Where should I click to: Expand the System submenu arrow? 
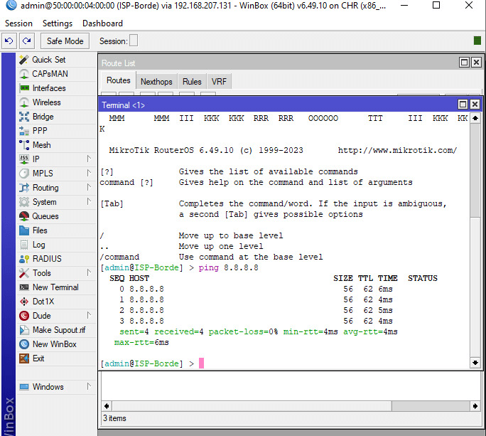pyautogui.click(x=89, y=202)
